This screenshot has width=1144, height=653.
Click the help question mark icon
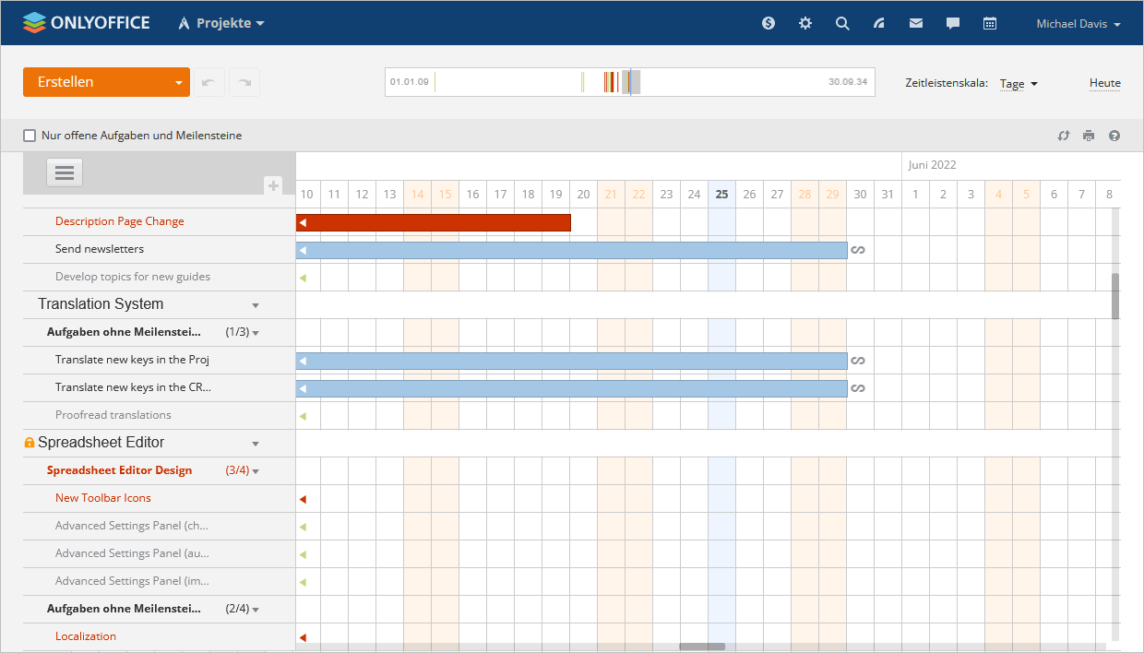click(1114, 136)
